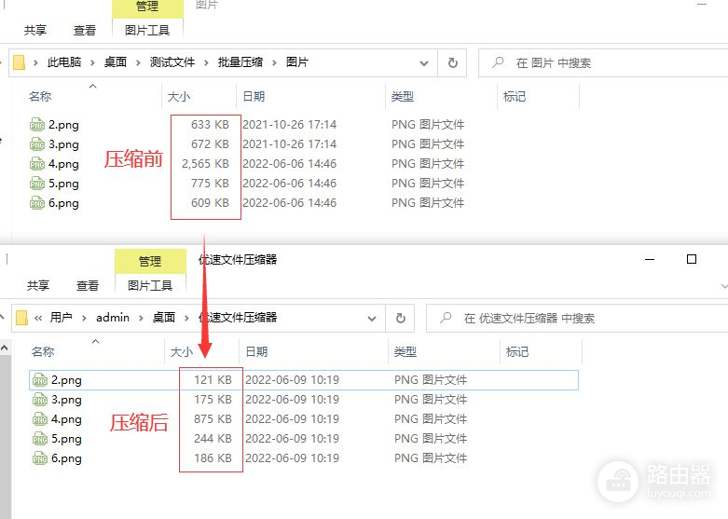728x519 pixels.
Task: Click 2.png icon in 优速文件压缩器 window
Action: pyautogui.click(x=40, y=380)
